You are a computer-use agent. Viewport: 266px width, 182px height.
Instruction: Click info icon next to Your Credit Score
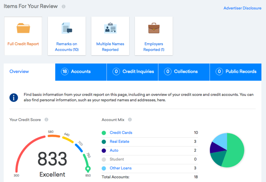(46, 120)
